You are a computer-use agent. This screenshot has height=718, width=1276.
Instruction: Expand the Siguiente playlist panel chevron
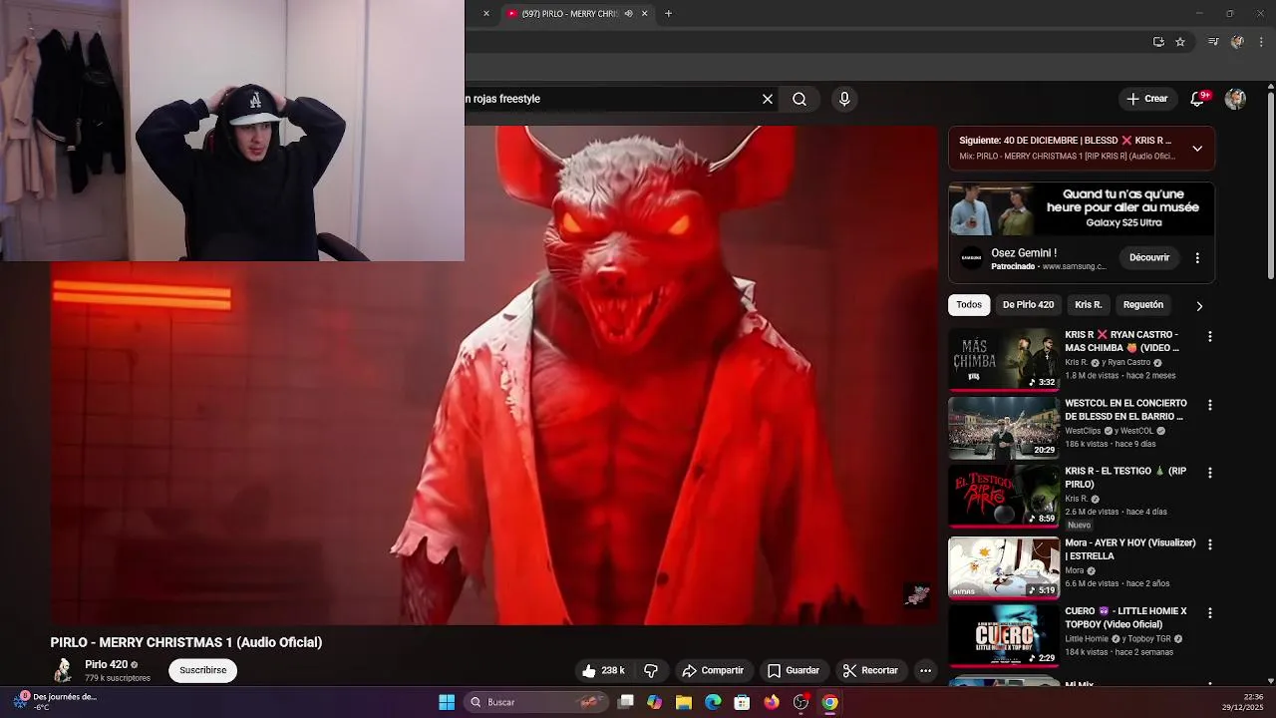(1197, 149)
